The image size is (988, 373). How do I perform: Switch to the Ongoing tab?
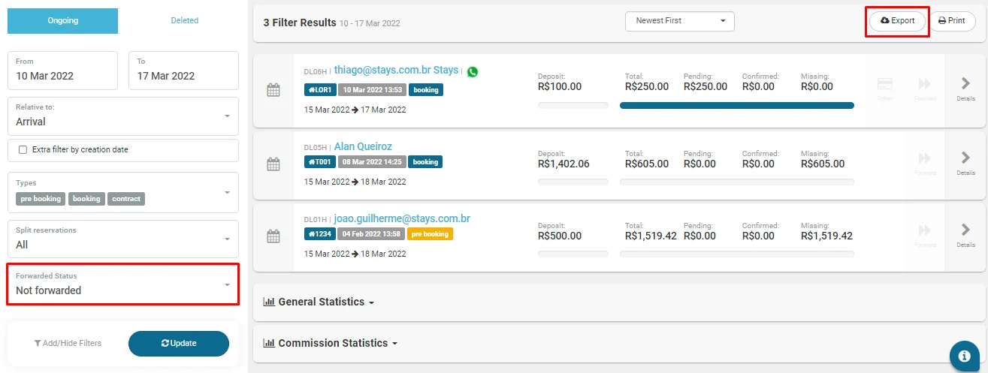62,21
